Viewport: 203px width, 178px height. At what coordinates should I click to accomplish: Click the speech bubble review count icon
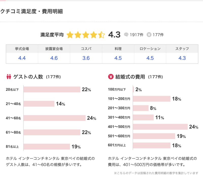pyautogui.click(x=126, y=35)
